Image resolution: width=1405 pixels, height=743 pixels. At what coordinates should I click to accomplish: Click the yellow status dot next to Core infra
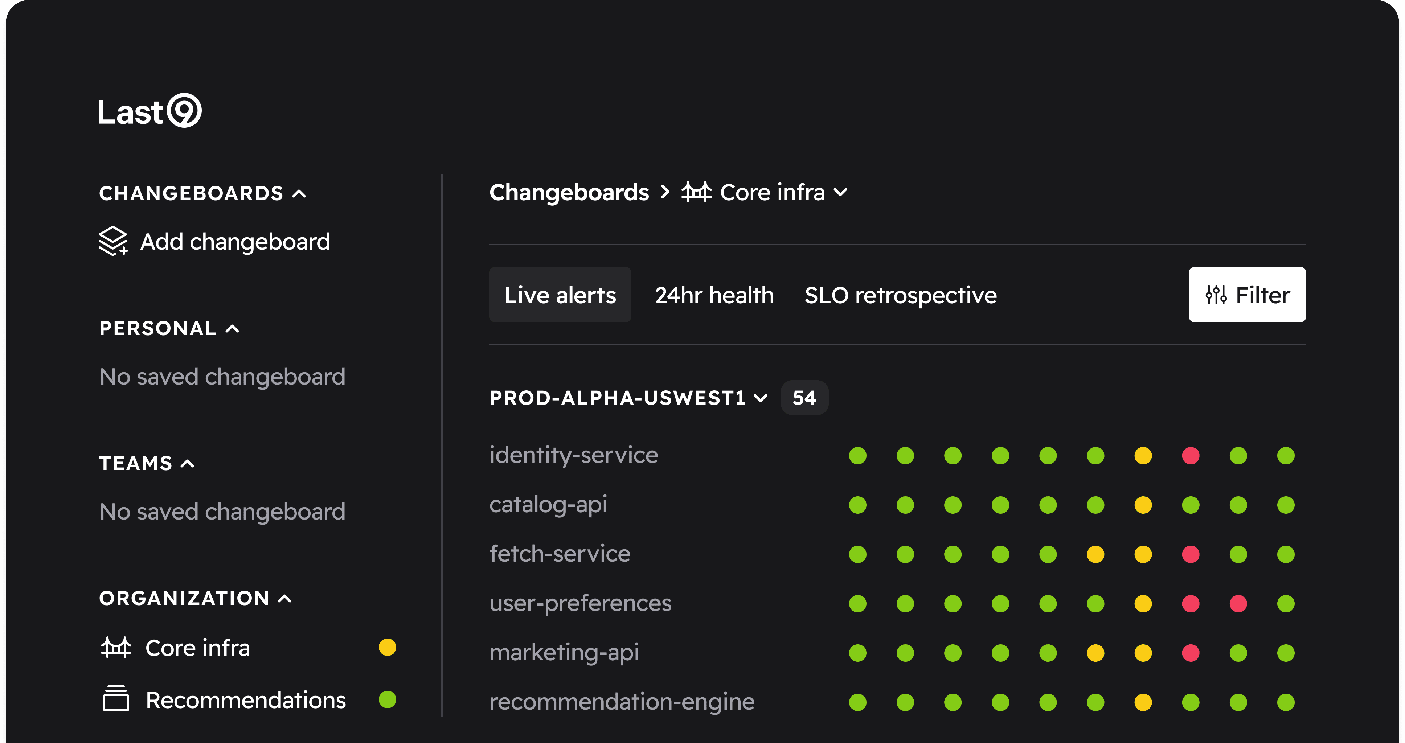(387, 648)
